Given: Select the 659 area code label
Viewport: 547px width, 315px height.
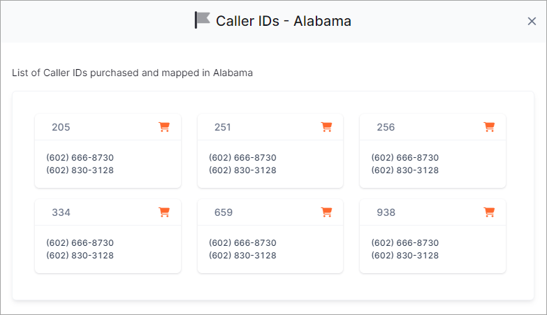Looking at the screenshot, I should (224, 212).
